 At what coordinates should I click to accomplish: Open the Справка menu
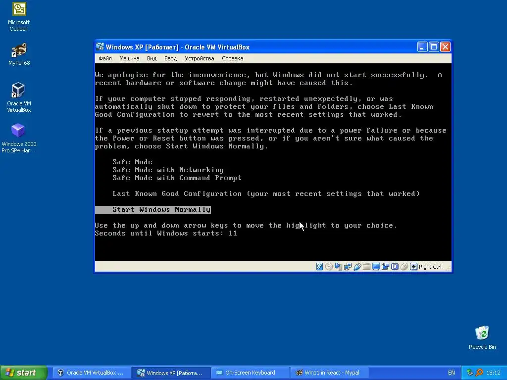pos(233,58)
